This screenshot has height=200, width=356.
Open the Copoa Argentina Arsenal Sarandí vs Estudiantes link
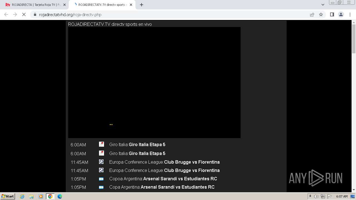tap(180, 179)
